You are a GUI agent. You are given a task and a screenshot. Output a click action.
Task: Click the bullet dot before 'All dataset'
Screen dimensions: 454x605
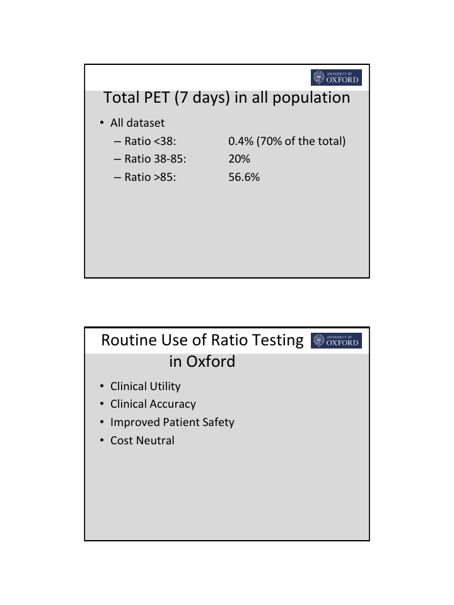click(x=102, y=123)
